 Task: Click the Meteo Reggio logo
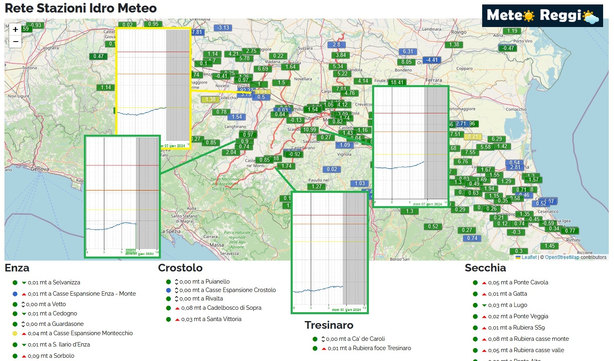[542, 16]
